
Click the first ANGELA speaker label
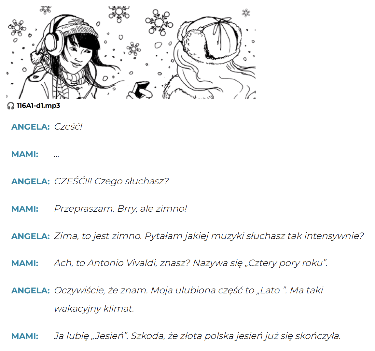(30, 127)
